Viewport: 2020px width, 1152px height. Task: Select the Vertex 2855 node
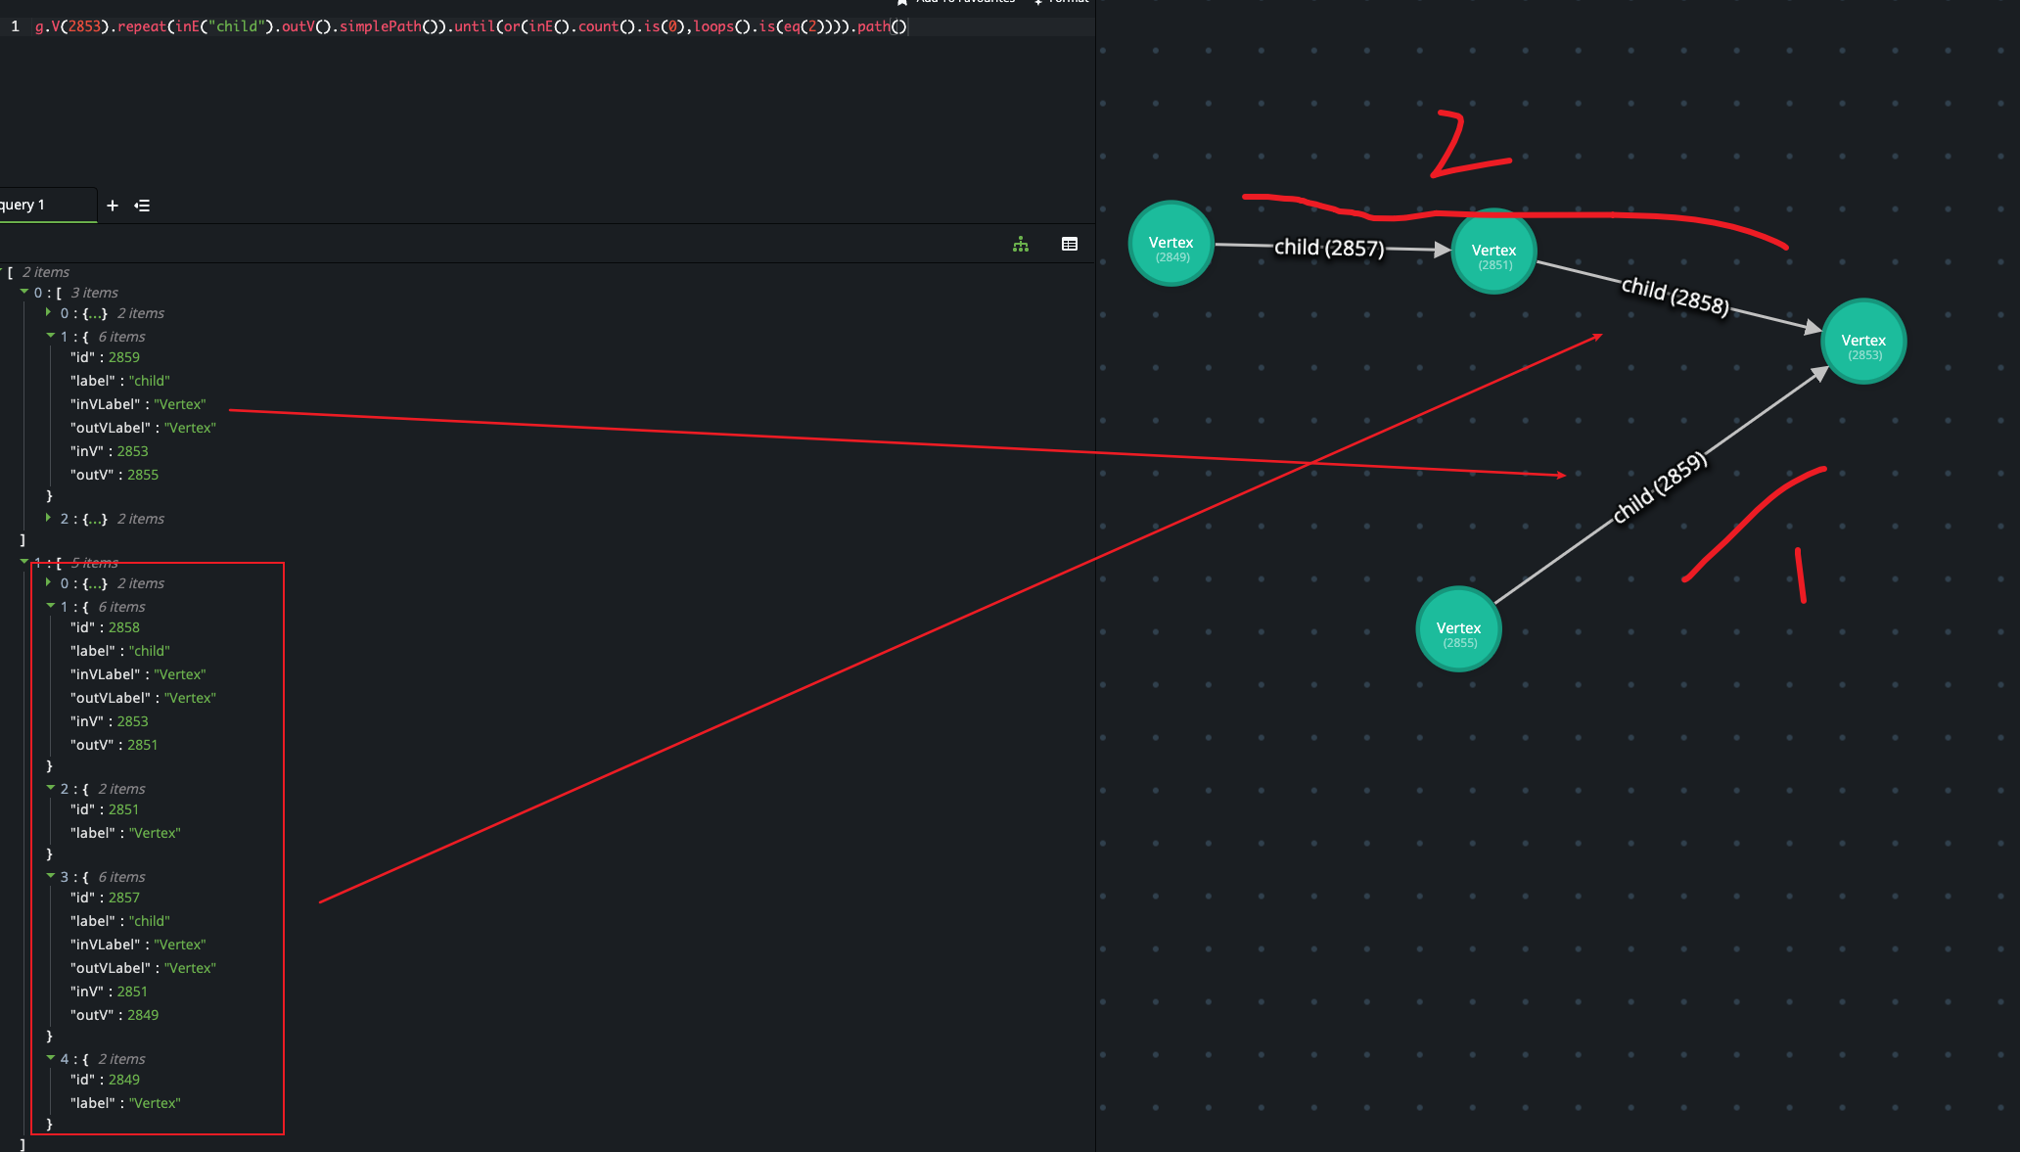click(x=1458, y=629)
